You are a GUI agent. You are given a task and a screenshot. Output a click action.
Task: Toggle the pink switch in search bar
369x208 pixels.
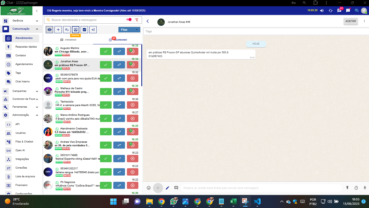pyautogui.click(x=129, y=20)
